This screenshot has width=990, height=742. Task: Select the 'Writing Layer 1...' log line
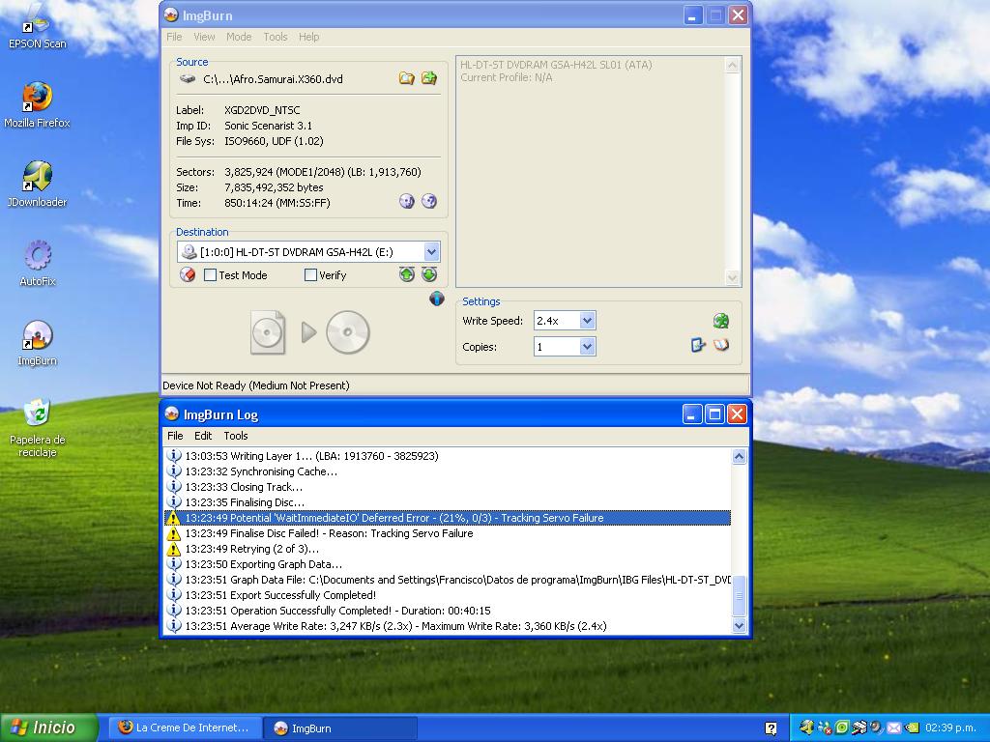(447, 456)
